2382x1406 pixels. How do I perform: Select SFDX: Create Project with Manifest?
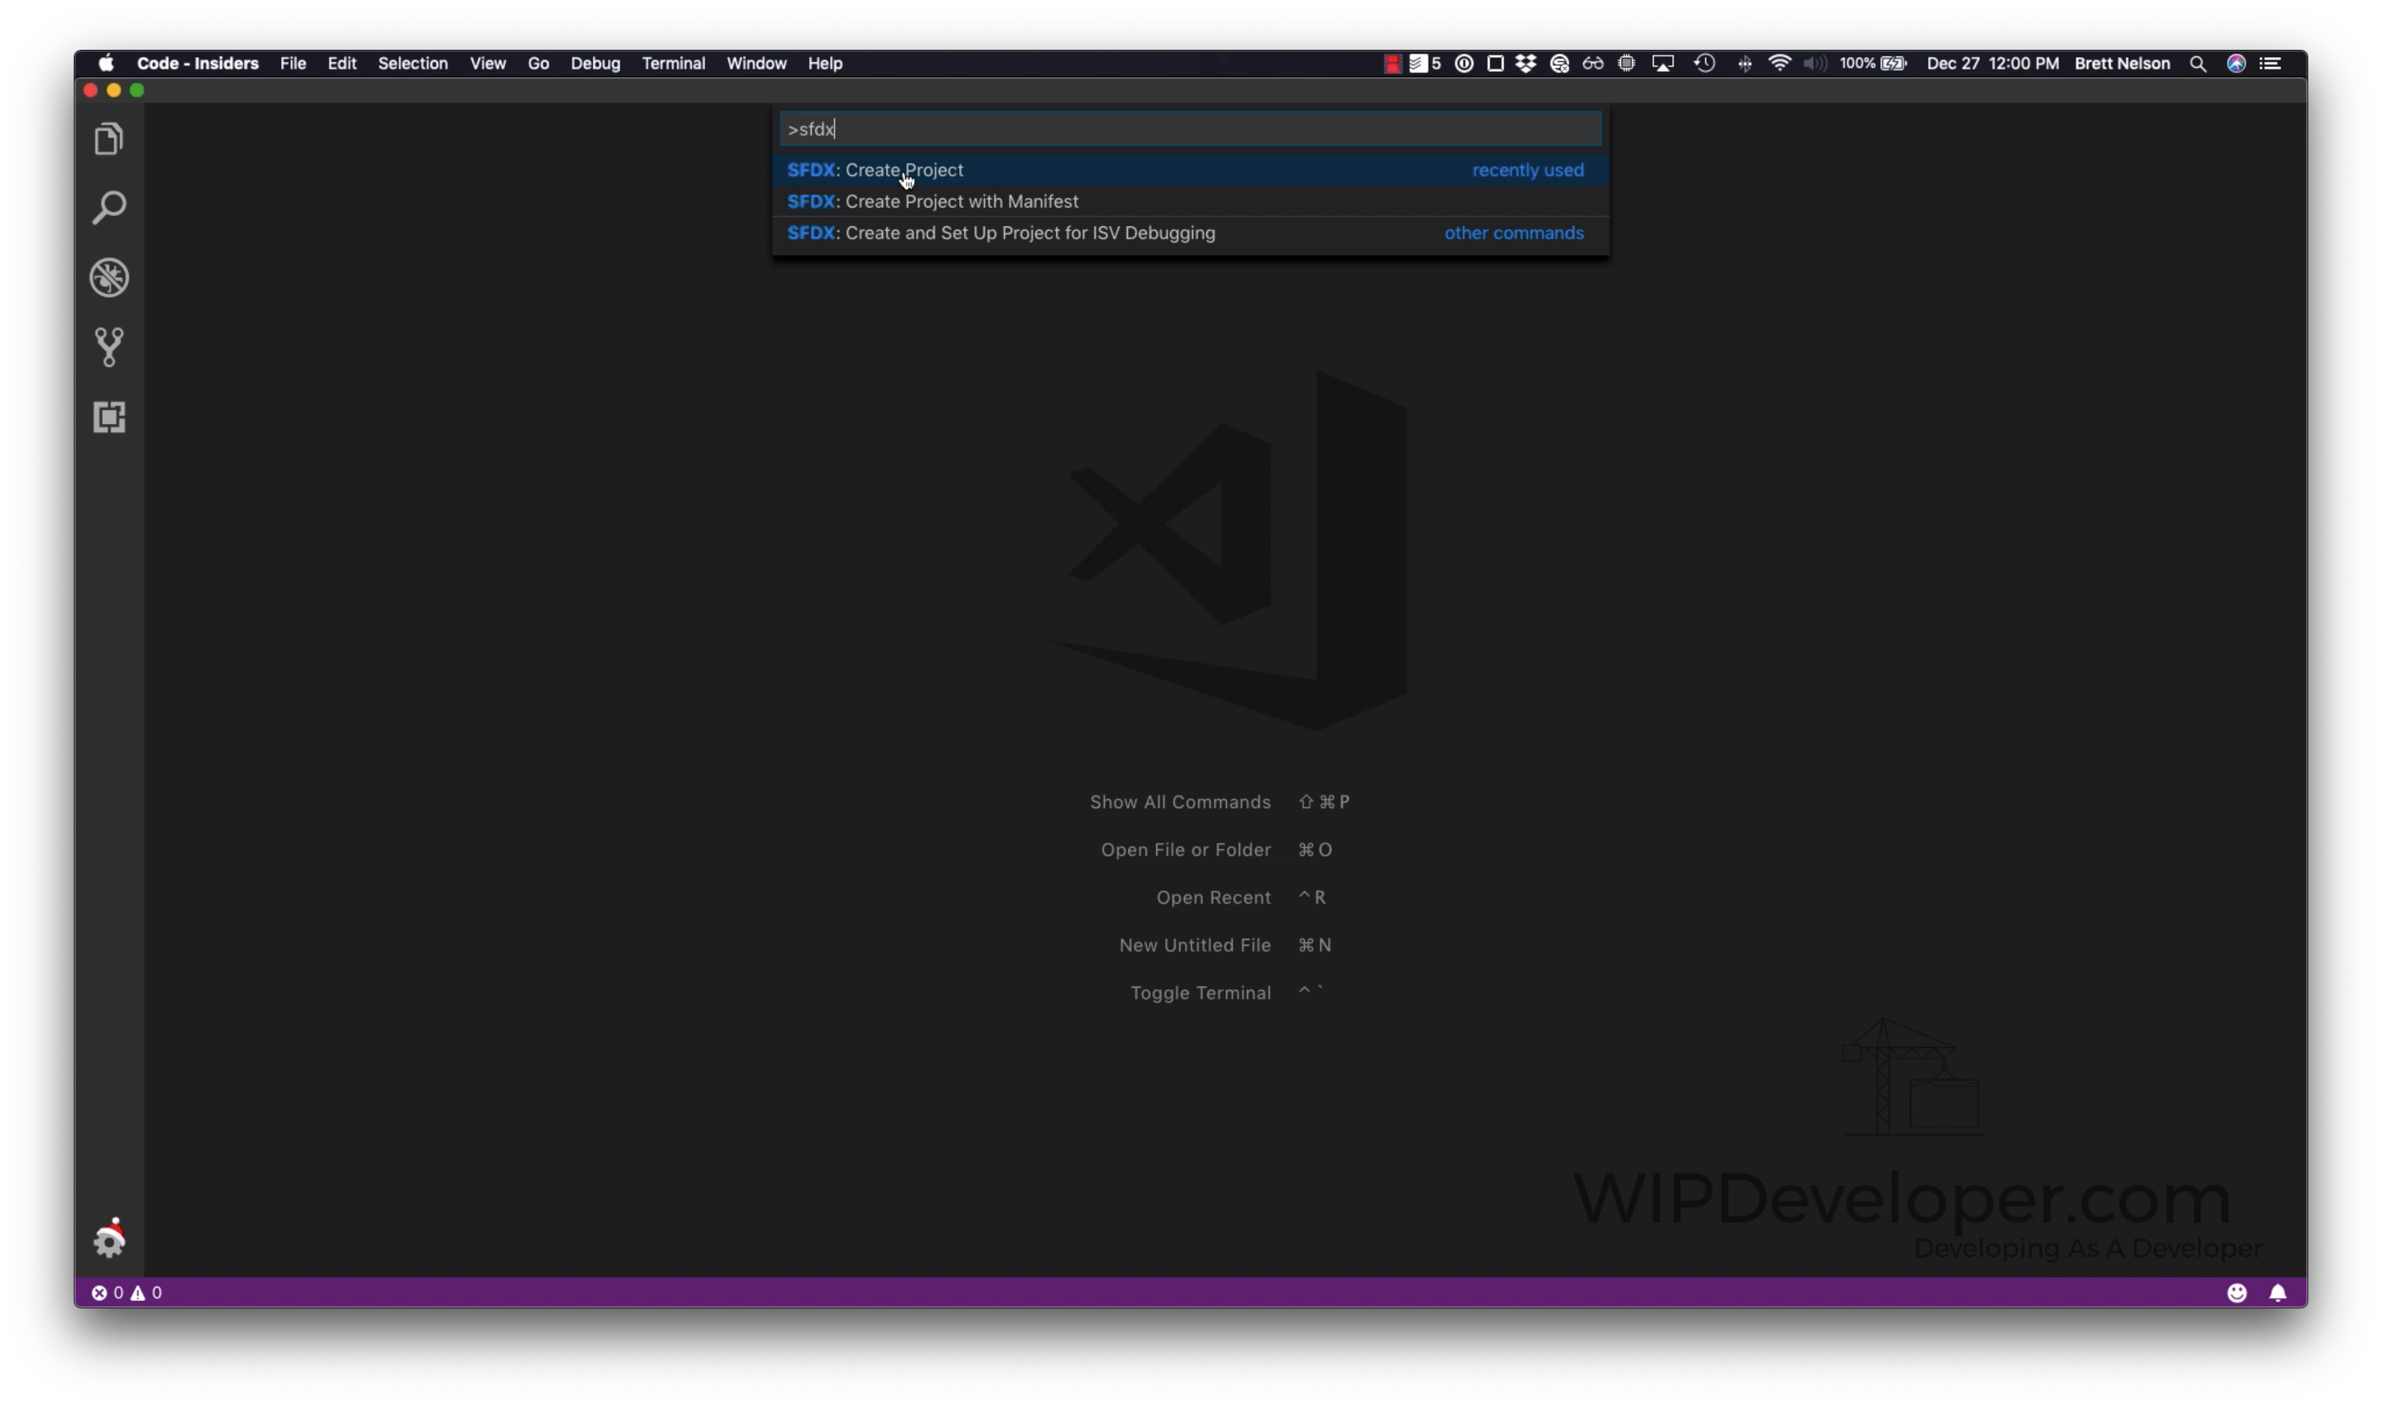1190,201
